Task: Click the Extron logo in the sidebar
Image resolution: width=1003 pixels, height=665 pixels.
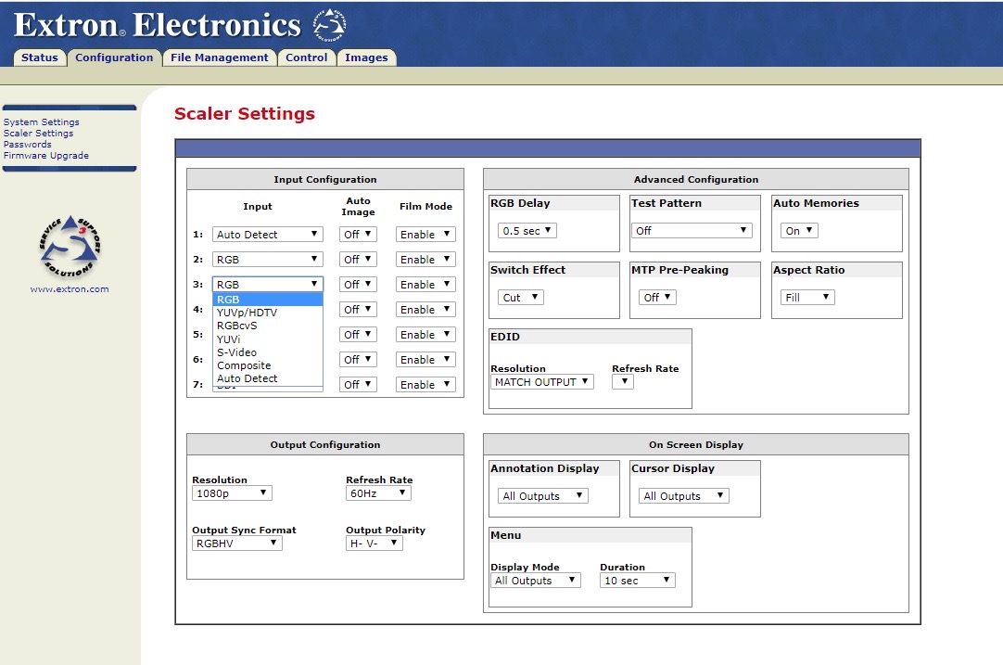Action: pyautogui.click(x=70, y=247)
